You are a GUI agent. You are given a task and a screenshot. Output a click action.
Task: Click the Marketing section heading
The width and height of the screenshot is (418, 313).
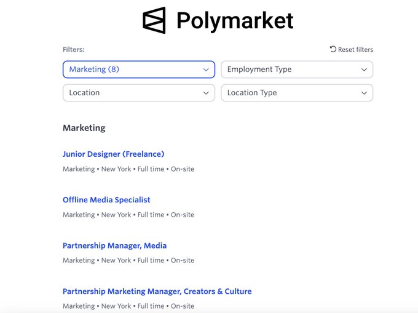click(x=84, y=128)
